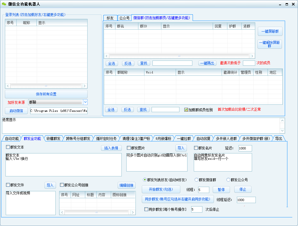Click 暂停 button

221,190
